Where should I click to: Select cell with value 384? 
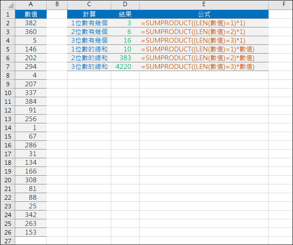click(x=31, y=102)
